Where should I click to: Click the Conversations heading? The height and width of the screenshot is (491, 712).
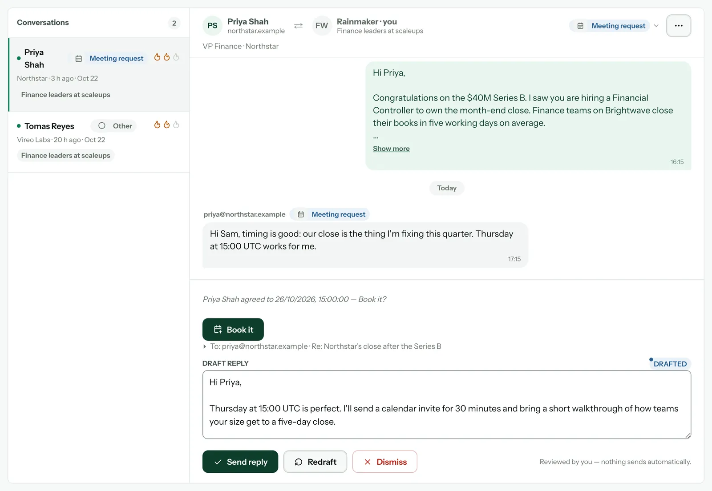[43, 22]
